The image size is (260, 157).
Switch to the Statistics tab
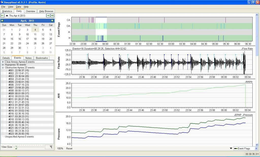coord(7,11)
